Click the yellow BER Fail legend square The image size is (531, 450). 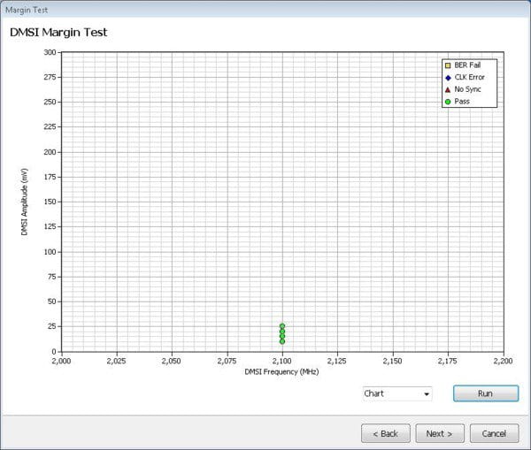pyautogui.click(x=448, y=65)
